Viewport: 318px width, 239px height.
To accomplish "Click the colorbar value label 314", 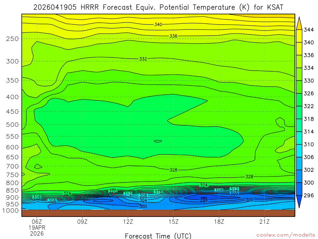I will pyautogui.click(x=309, y=132).
